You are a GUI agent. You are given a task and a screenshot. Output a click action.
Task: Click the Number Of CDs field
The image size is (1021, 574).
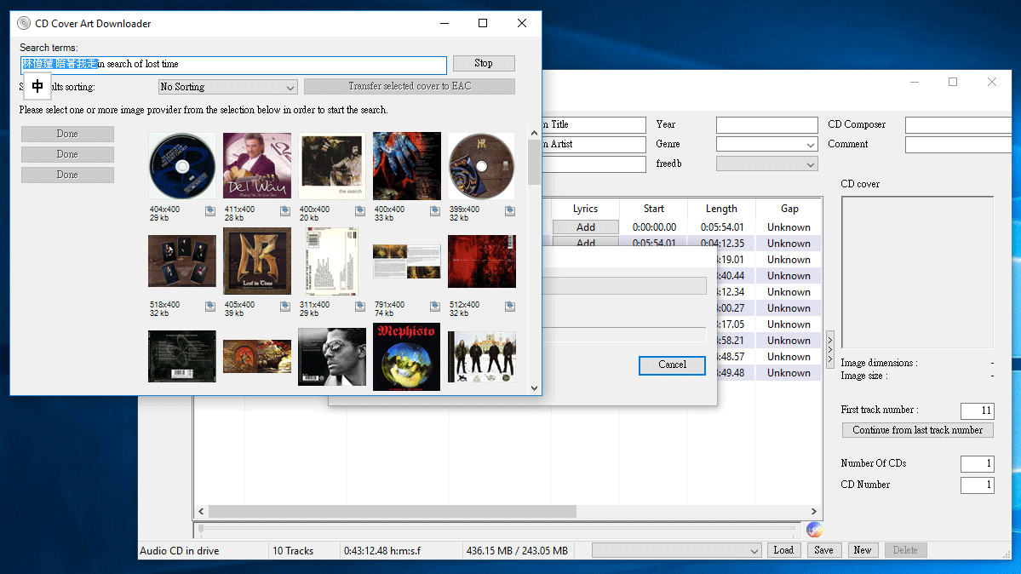[978, 464]
